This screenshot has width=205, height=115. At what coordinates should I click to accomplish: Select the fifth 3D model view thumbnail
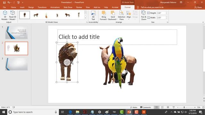point(68,15)
